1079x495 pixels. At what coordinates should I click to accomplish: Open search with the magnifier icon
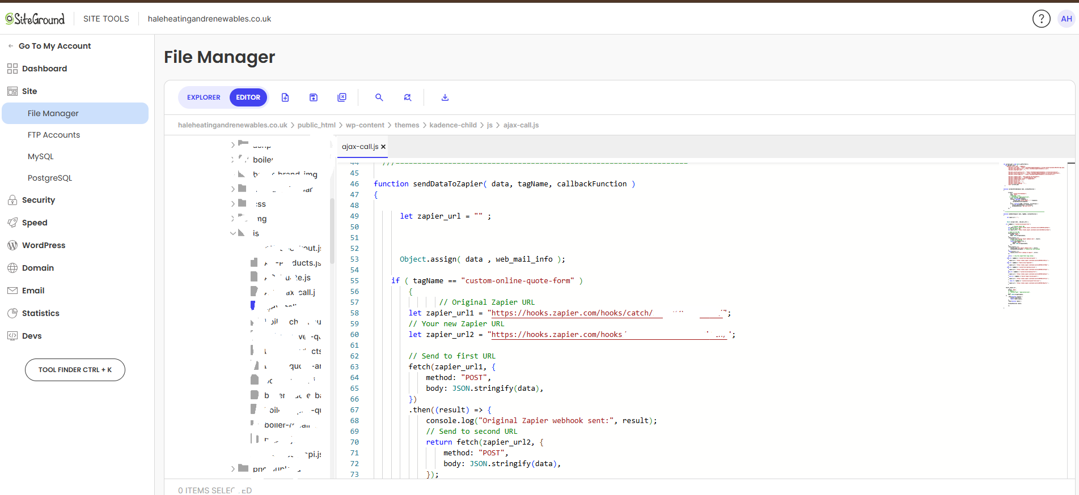point(379,97)
